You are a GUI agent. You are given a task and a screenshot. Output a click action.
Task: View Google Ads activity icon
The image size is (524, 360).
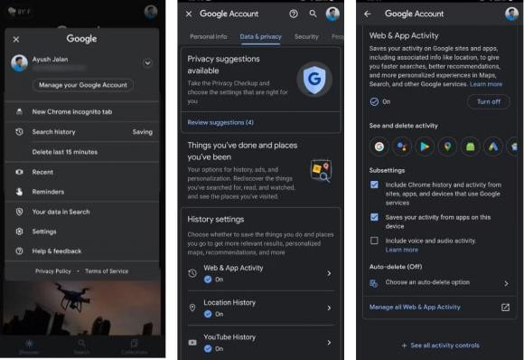coord(493,147)
